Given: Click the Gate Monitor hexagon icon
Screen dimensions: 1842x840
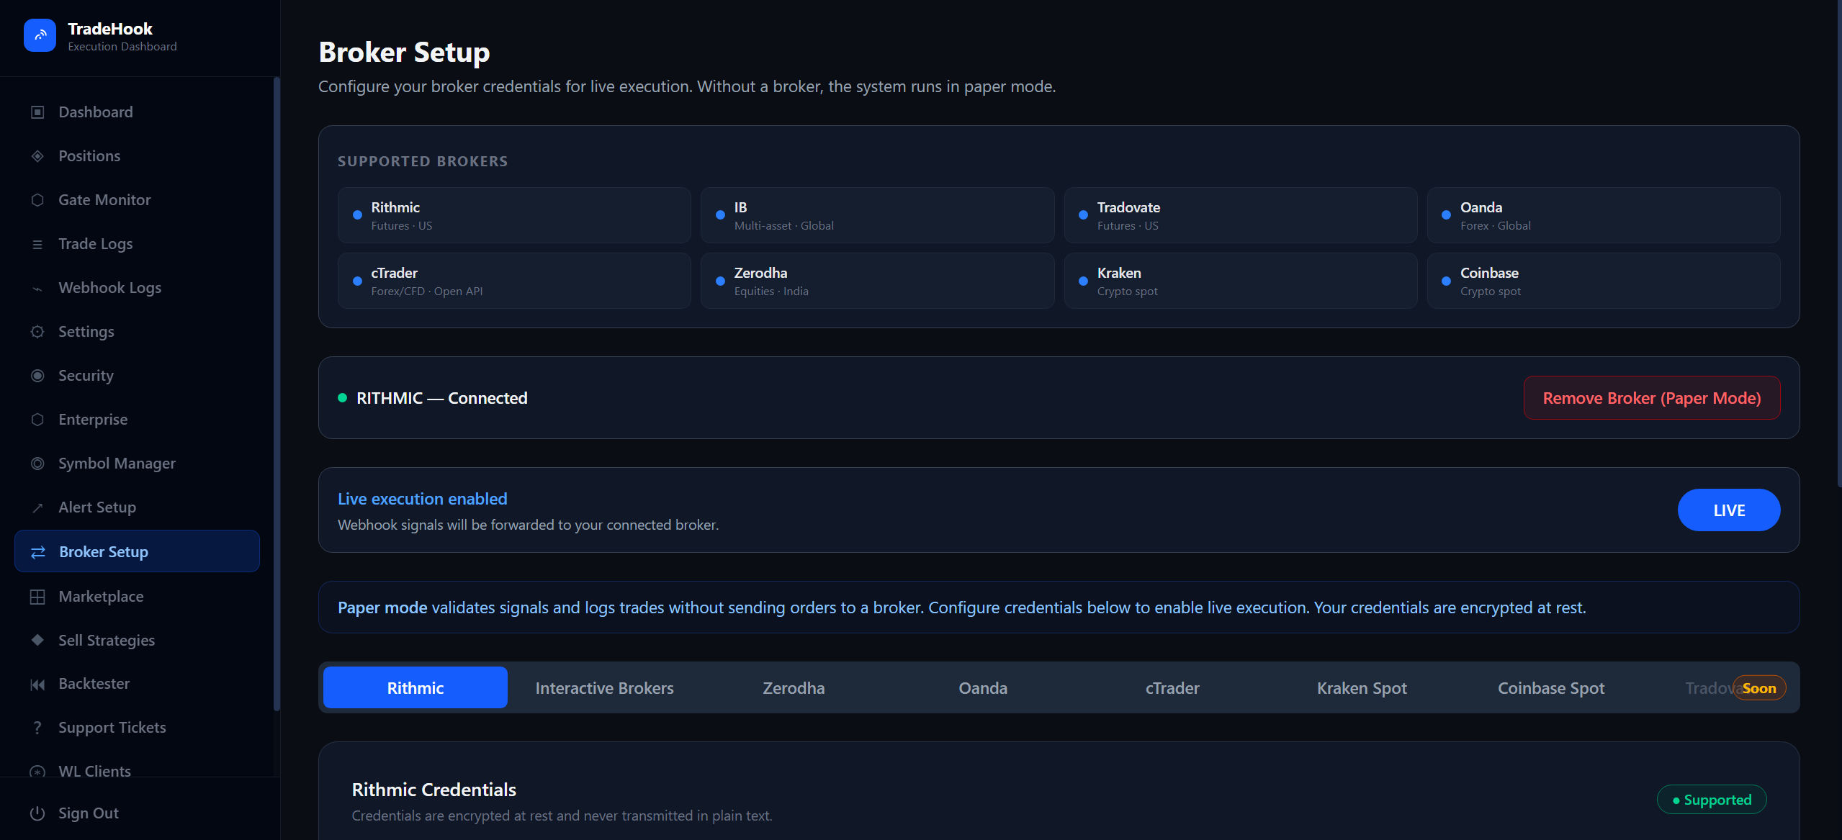Looking at the screenshot, I should 37,200.
